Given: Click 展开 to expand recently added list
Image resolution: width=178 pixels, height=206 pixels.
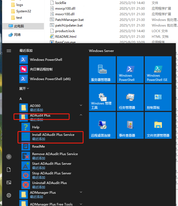Looking at the screenshot, I should click(x=24, y=88).
